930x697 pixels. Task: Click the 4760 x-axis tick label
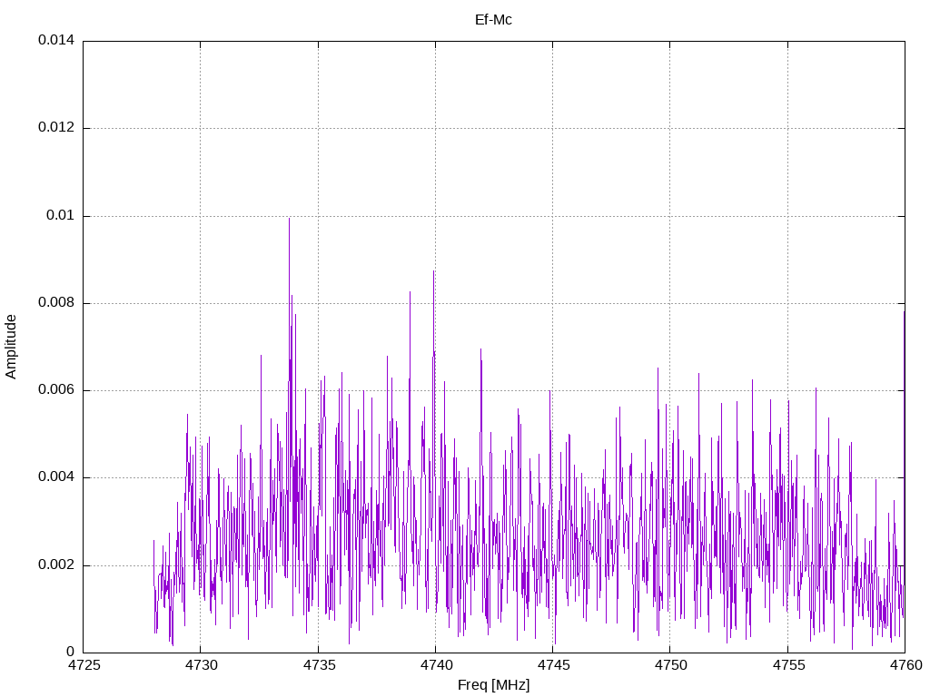(905, 665)
